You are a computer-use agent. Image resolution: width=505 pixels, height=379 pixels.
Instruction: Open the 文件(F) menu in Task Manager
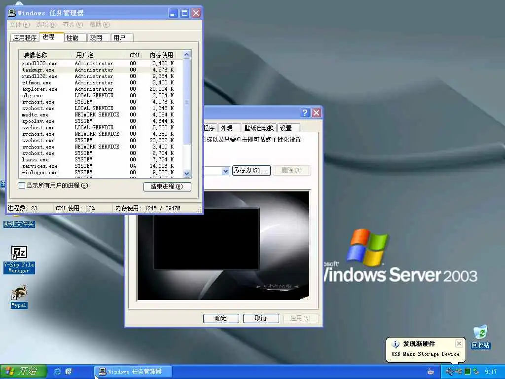19,25
